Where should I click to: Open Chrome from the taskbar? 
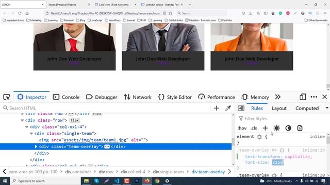pyautogui.click(x=157, y=181)
